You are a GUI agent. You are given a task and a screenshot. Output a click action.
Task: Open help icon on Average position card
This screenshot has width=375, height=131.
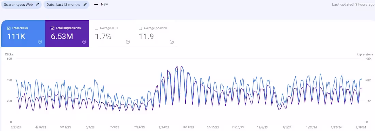172,42
